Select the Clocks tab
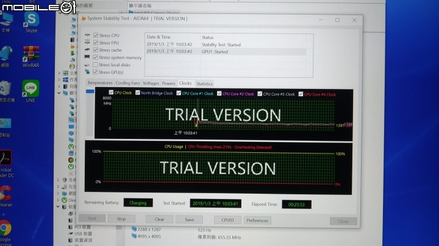The width and height of the screenshot is (439, 246). coord(185,83)
